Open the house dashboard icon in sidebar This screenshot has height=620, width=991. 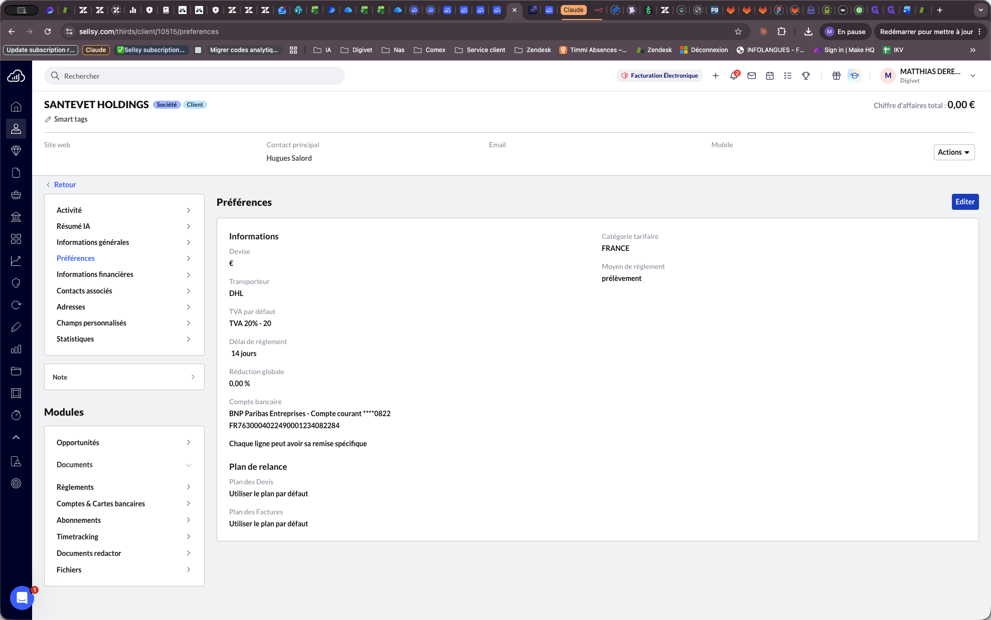click(x=16, y=107)
